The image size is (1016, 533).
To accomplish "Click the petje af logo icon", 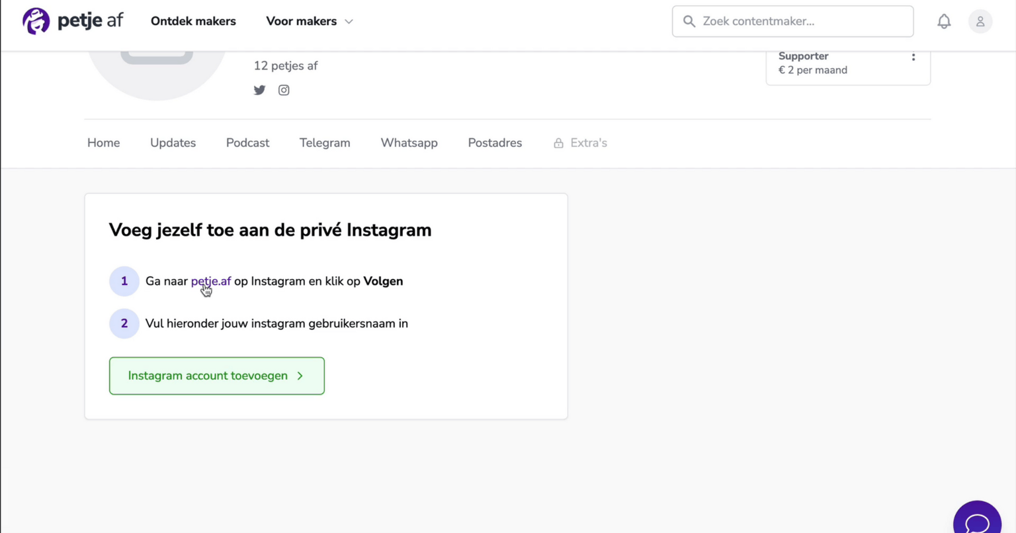I will click(36, 21).
